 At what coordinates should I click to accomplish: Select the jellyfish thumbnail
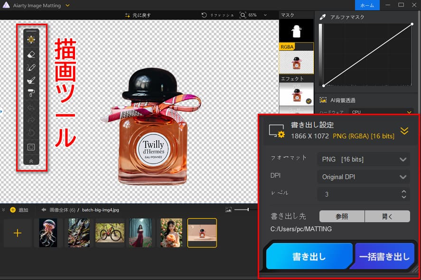48,233
